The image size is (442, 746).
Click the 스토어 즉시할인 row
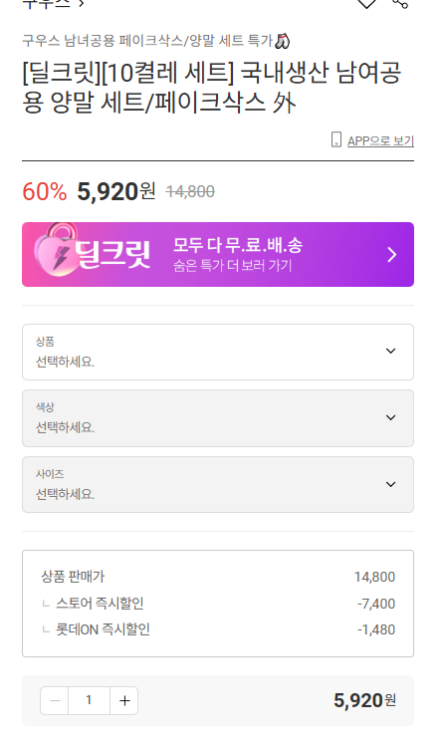218,604
